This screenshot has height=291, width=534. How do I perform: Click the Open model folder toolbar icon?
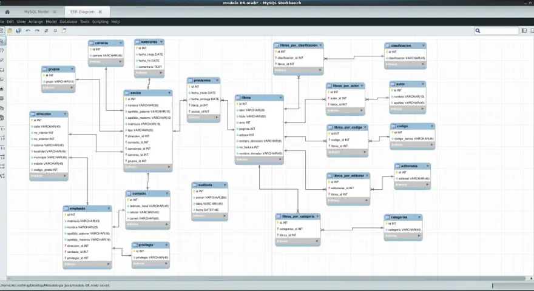coord(10,31)
